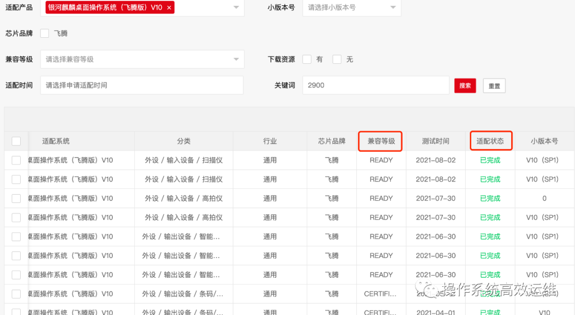Select the second 高拍仪 row checkbox
Image resolution: width=575 pixels, height=315 pixels.
tap(16, 218)
